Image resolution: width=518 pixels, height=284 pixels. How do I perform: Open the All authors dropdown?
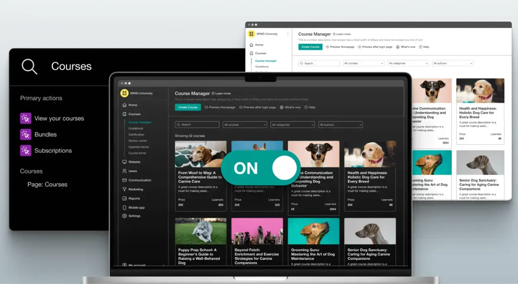click(340, 124)
